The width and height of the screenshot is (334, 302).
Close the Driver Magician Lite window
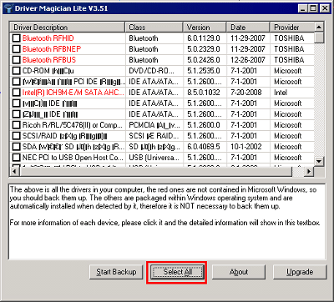pyautogui.click(x=324, y=8)
